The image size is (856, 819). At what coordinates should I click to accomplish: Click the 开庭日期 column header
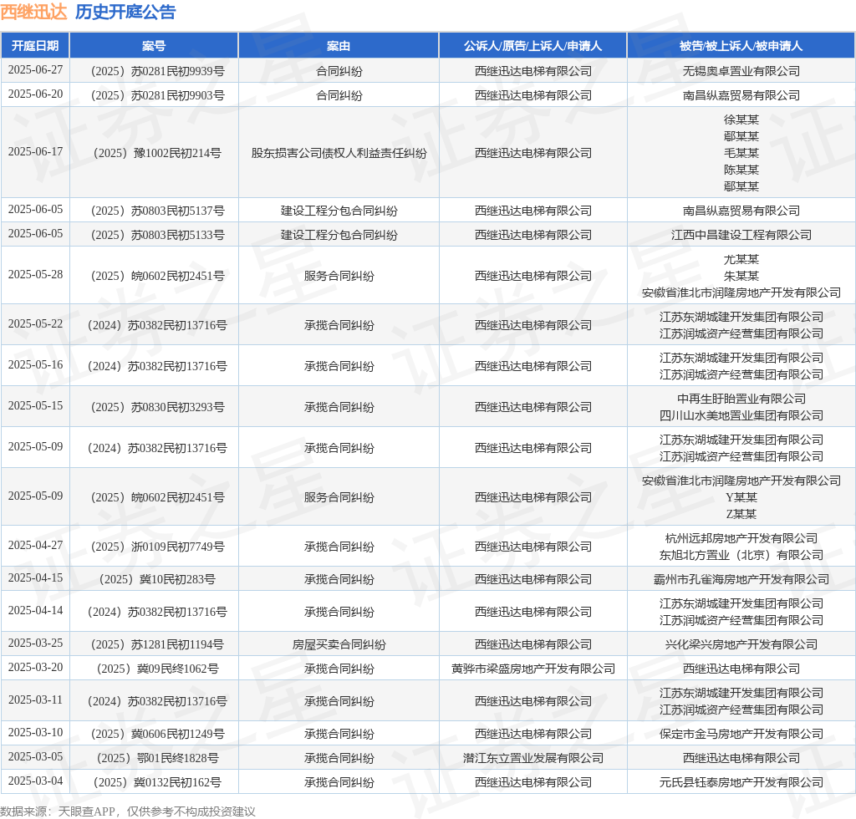point(35,46)
